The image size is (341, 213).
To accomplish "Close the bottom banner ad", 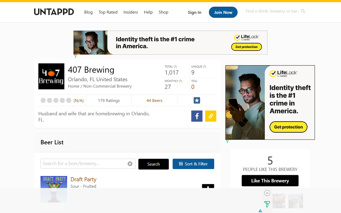I will point(267,193).
